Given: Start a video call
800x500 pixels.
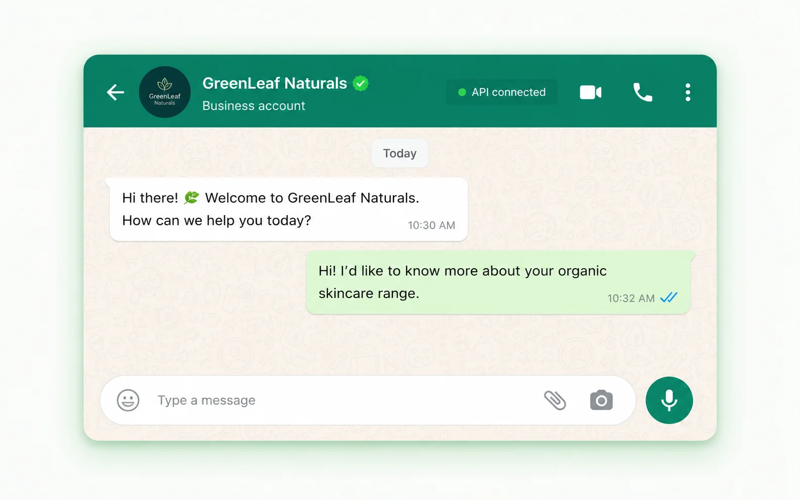Looking at the screenshot, I should (x=591, y=92).
